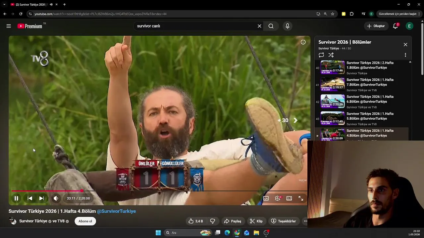424x238 pixels.
Task: Play 1.Hafta 5.Bölüm from playlist
Action: coord(370,116)
